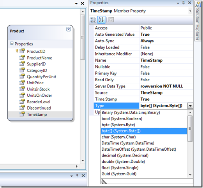Image resolution: width=203 pixels, height=188 pixels.
Task: Click the ProductID property icon in Product entity
Action: click(22, 51)
